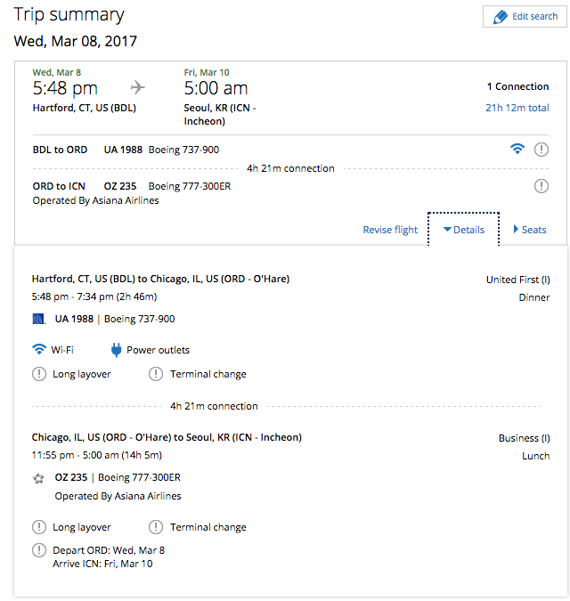Viewport: 570px width, 601px height.
Task: Click the Star Alliance logo beside OZ 235
Action: pos(38,478)
